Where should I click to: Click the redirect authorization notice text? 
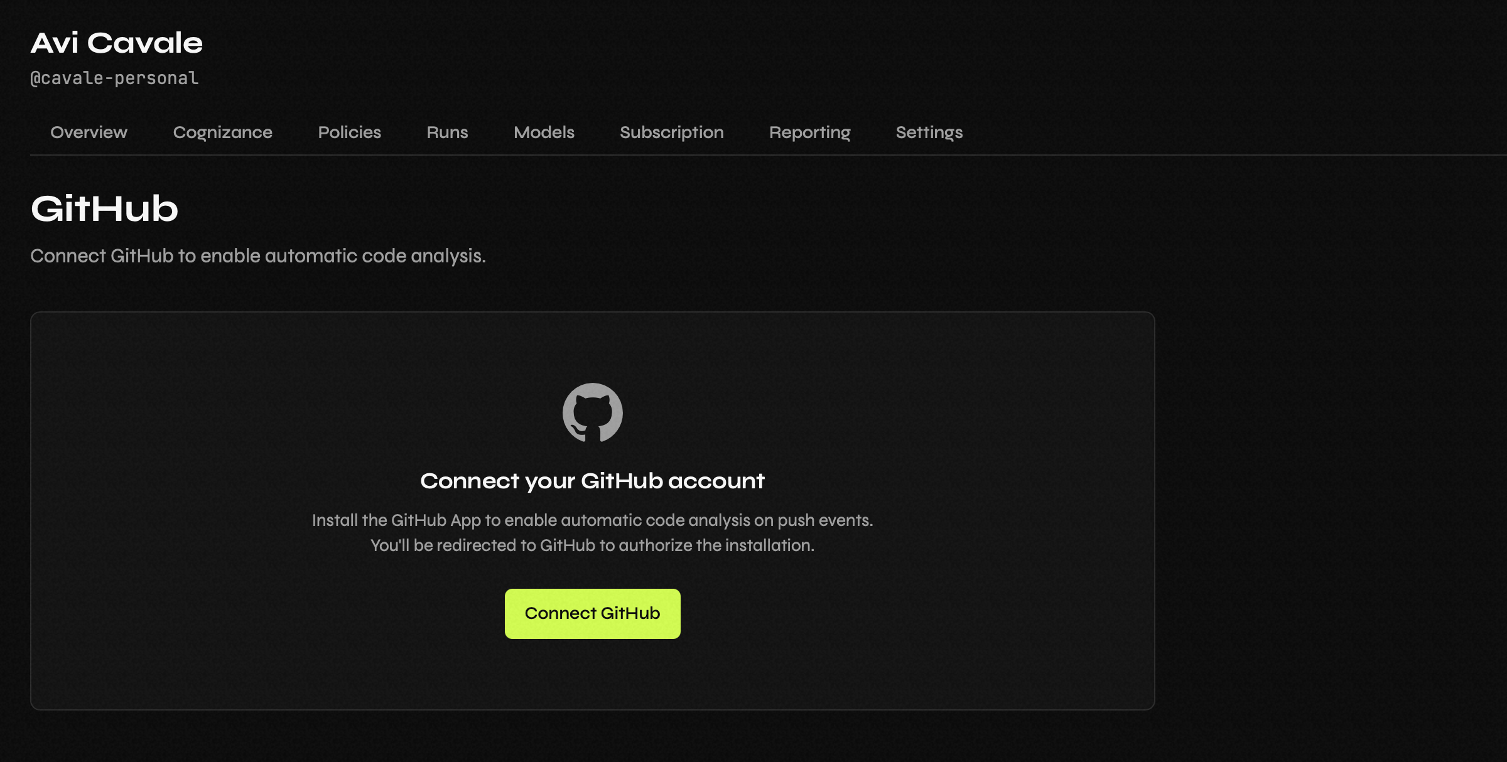click(x=593, y=545)
